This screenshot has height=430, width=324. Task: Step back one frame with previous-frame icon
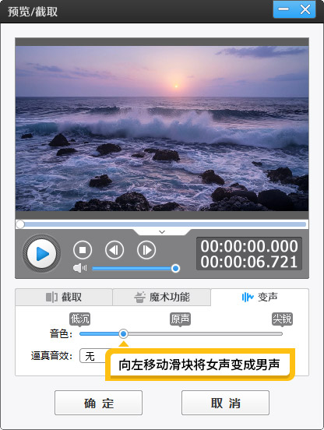pyautogui.click(x=114, y=250)
